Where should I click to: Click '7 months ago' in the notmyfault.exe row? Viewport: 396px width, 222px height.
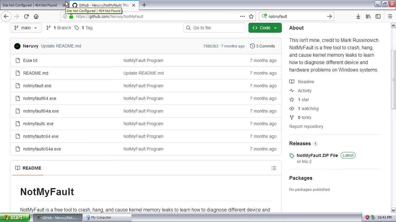click(x=263, y=86)
